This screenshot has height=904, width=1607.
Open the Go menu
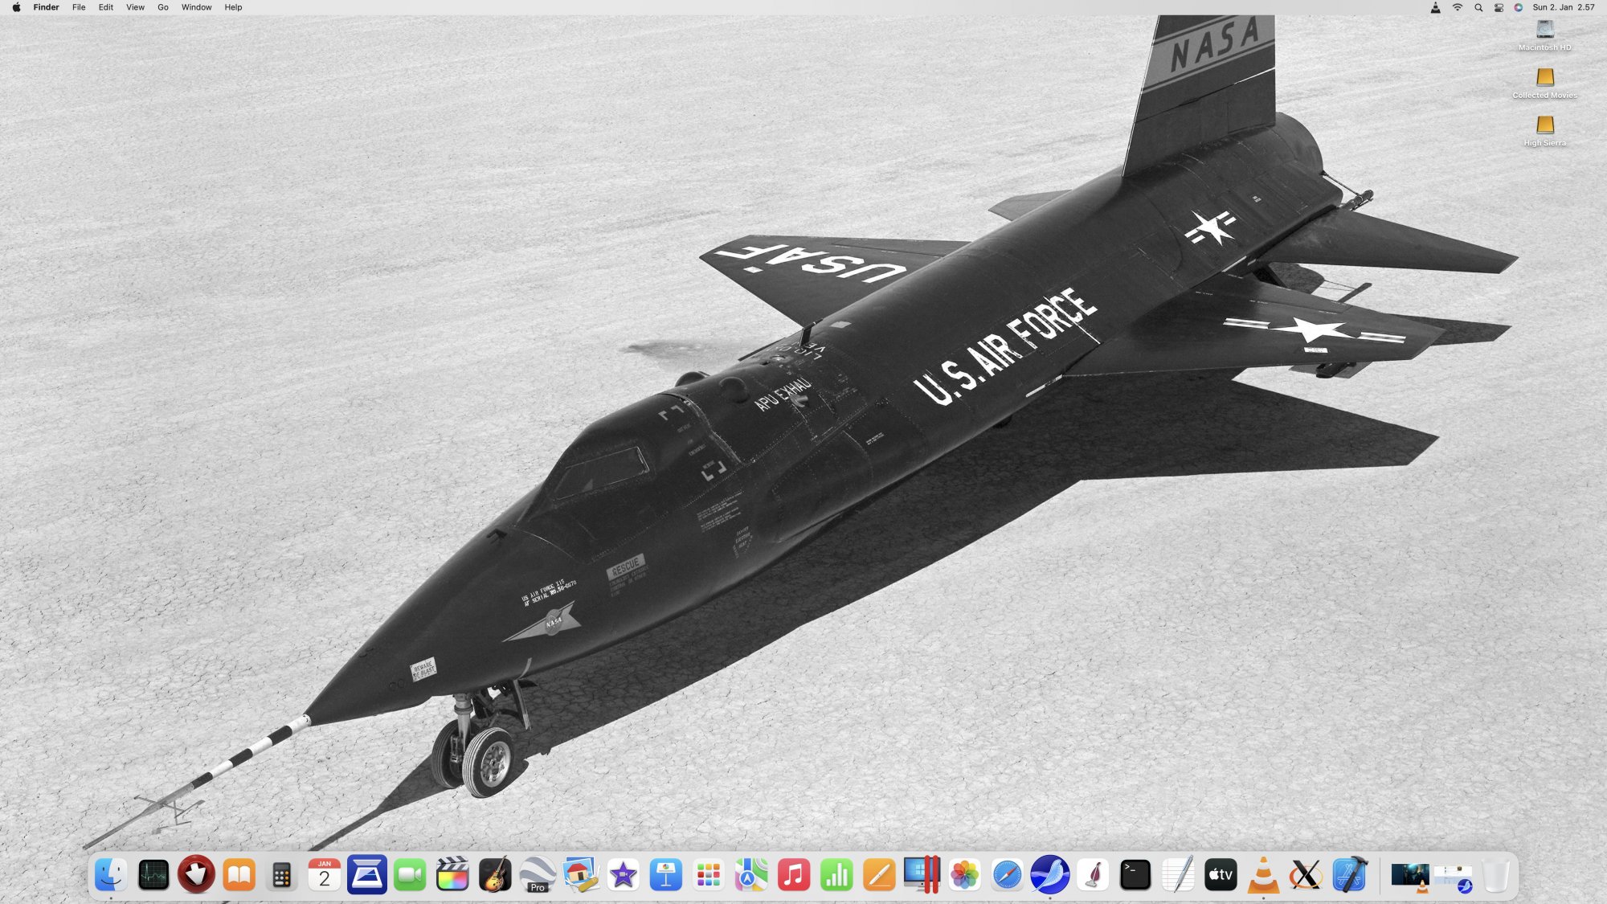163,7
